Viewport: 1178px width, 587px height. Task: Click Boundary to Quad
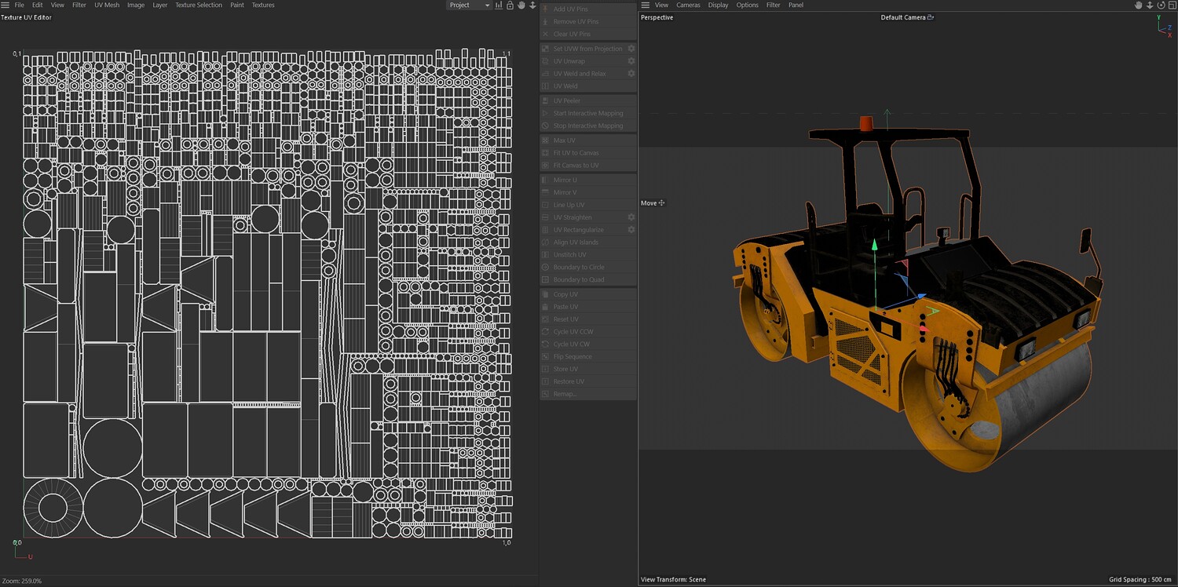588,280
